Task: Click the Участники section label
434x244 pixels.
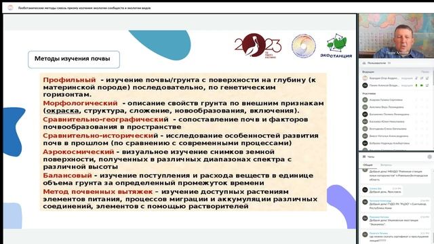Action: pos(369,94)
